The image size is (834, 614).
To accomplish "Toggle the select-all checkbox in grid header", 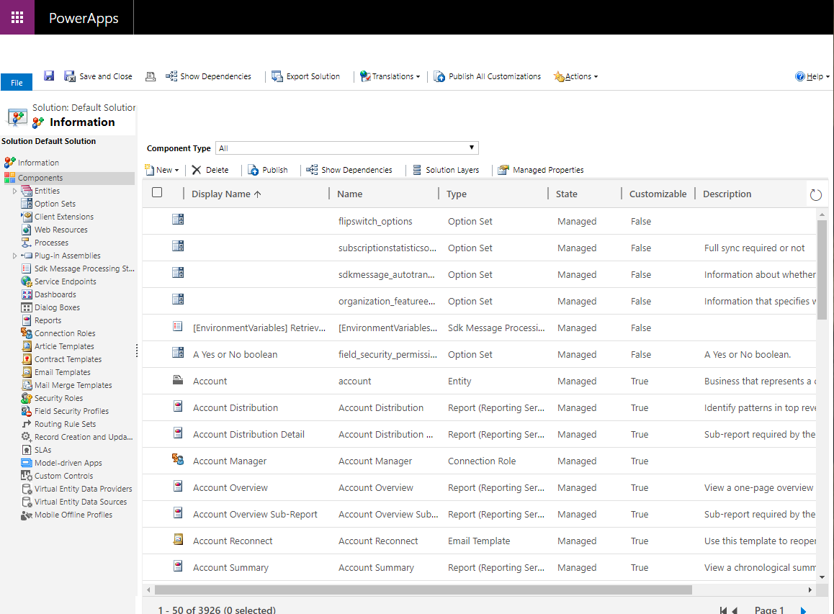I will 157,192.
